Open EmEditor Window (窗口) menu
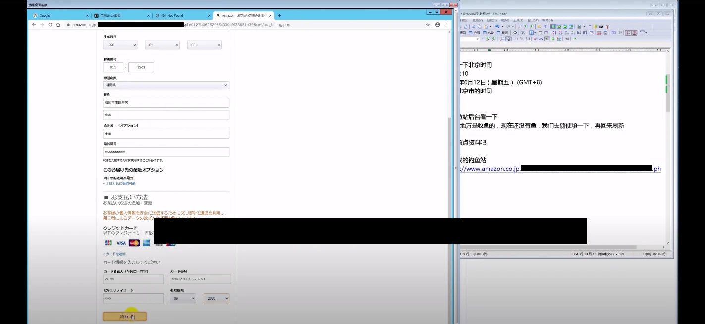 (533, 20)
